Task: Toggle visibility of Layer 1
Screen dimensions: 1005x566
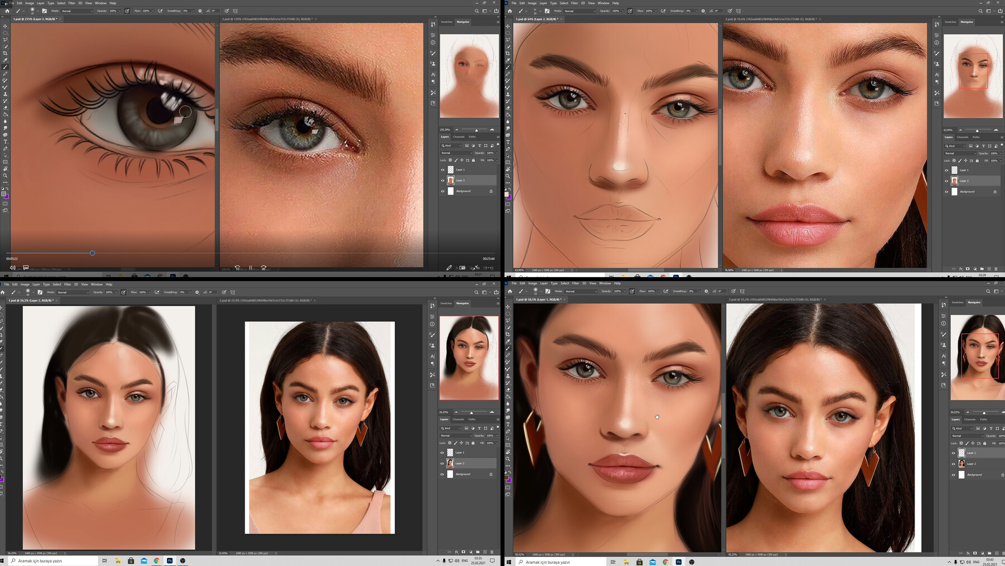Action: [x=443, y=170]
